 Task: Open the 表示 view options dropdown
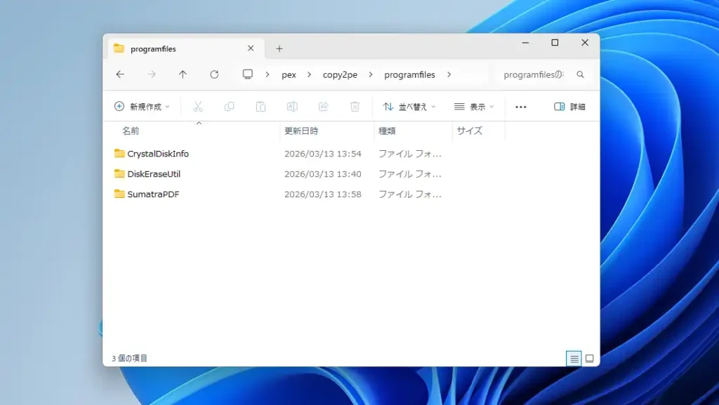[474, 106]
